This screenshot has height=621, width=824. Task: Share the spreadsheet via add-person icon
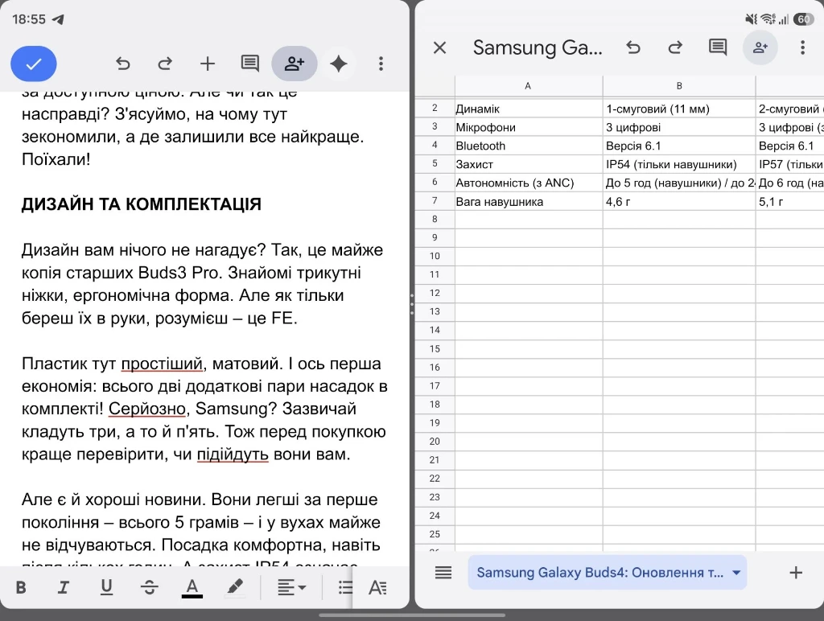[x=760, y=47]
